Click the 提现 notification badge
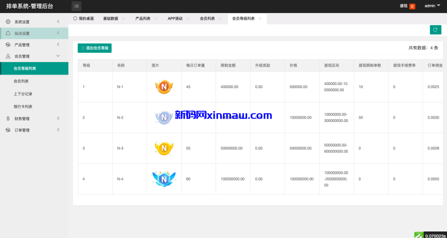 tap(412, 7)
